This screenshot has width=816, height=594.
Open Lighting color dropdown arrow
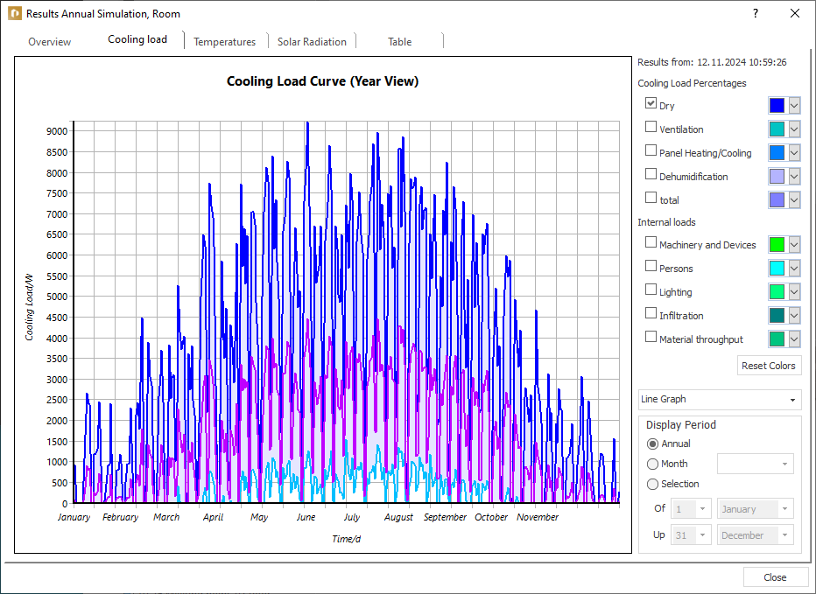point(794,292)
